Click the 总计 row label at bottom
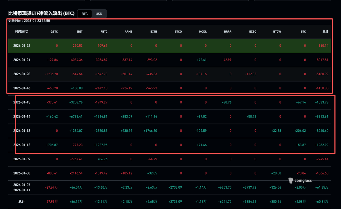The height and width of the screenshot is (209, 341). [x=22, y=202]
